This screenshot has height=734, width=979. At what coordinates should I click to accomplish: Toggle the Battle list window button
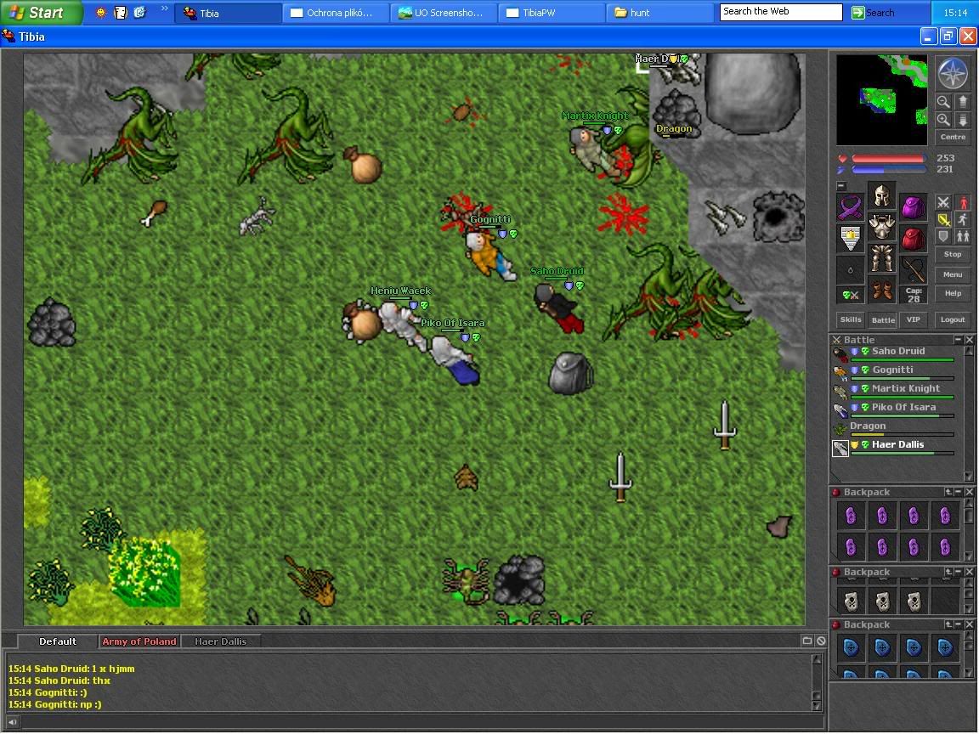pyautogui.click(x=883, y=319)
